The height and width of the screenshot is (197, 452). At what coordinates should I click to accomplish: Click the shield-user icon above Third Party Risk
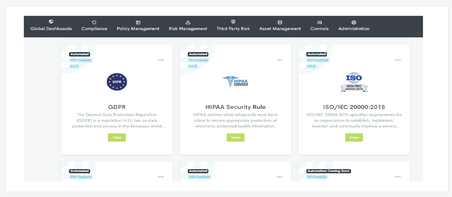[x=233, y=22]
